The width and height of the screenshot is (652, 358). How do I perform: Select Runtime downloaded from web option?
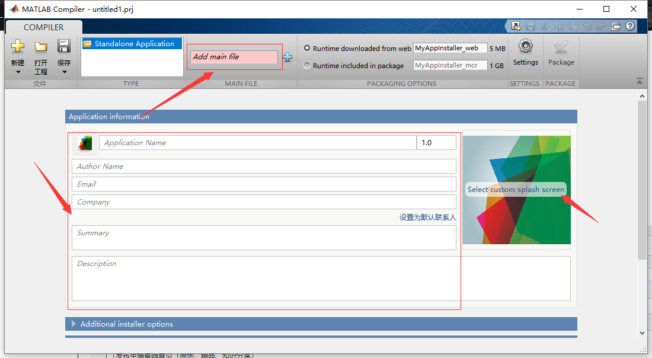pyautogui.click(x=307, y=48)
